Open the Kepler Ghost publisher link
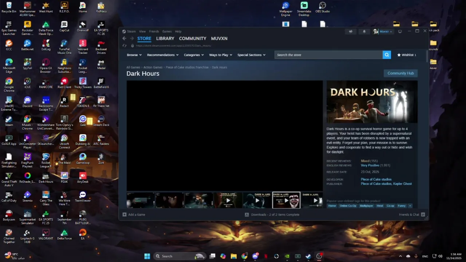 [403, 184]
